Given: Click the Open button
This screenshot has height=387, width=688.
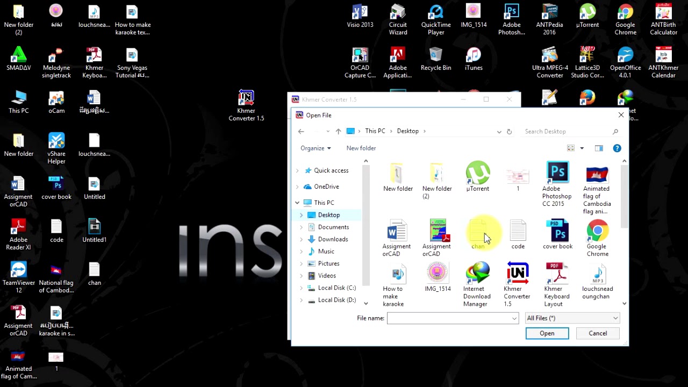Looking at the screenshot, I should click(547, 333).
